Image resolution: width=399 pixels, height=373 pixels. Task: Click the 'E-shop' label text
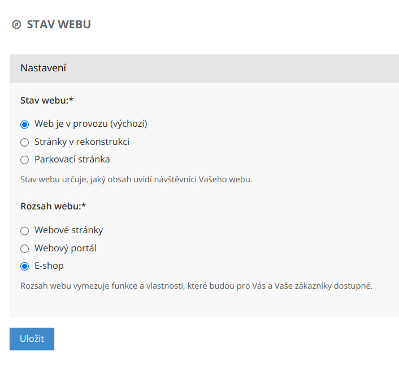(x=49, y=265)
